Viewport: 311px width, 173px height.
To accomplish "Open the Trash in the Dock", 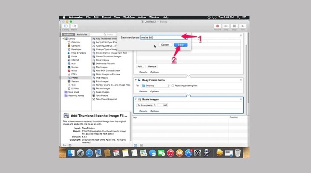I will (238, 153).
